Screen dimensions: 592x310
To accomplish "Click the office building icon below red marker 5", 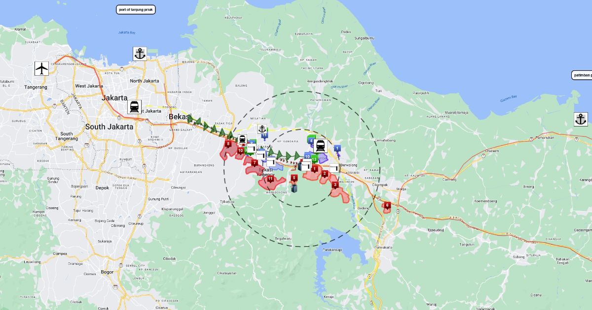I will pyautogui.click(x=295, y=188).
